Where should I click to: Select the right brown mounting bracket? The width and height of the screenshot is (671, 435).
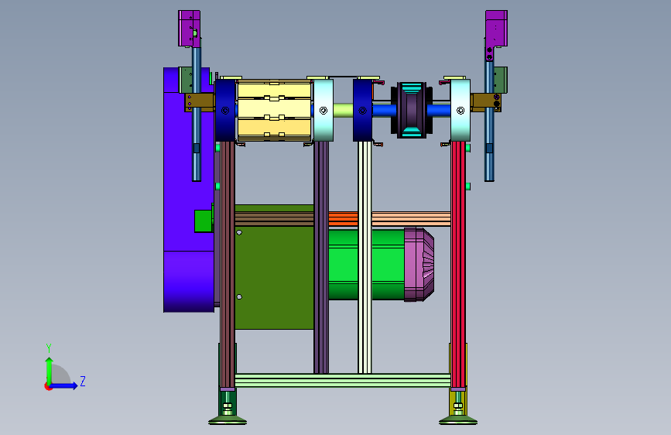point(486,103)
